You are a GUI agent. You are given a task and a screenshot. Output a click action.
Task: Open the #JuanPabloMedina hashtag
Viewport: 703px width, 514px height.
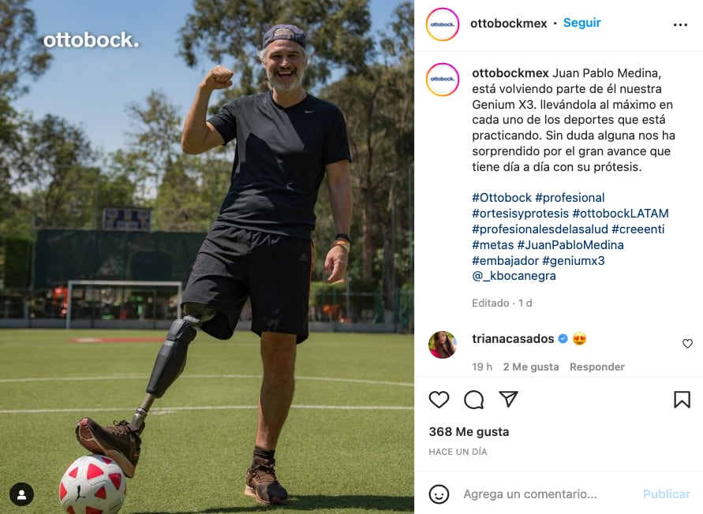[570, 245]
